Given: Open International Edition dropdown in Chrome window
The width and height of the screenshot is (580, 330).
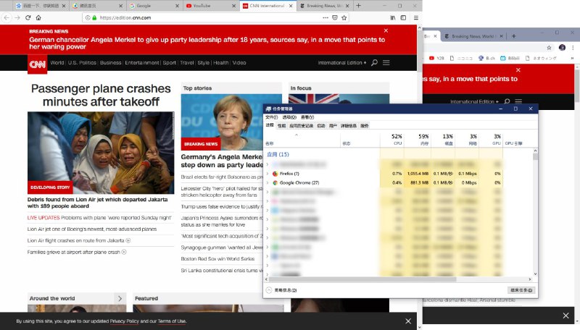Looking at the screenshot, I should (474, 101).
